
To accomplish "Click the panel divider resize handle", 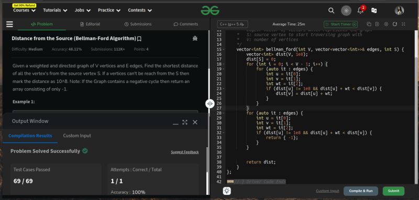I will coord(210,103).
